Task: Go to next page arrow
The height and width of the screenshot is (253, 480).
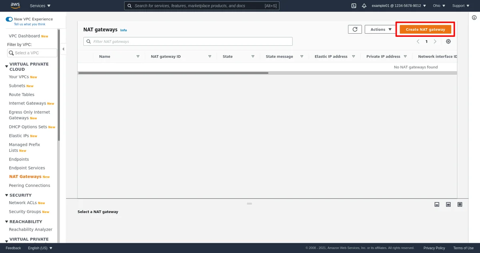Action: 435,42
